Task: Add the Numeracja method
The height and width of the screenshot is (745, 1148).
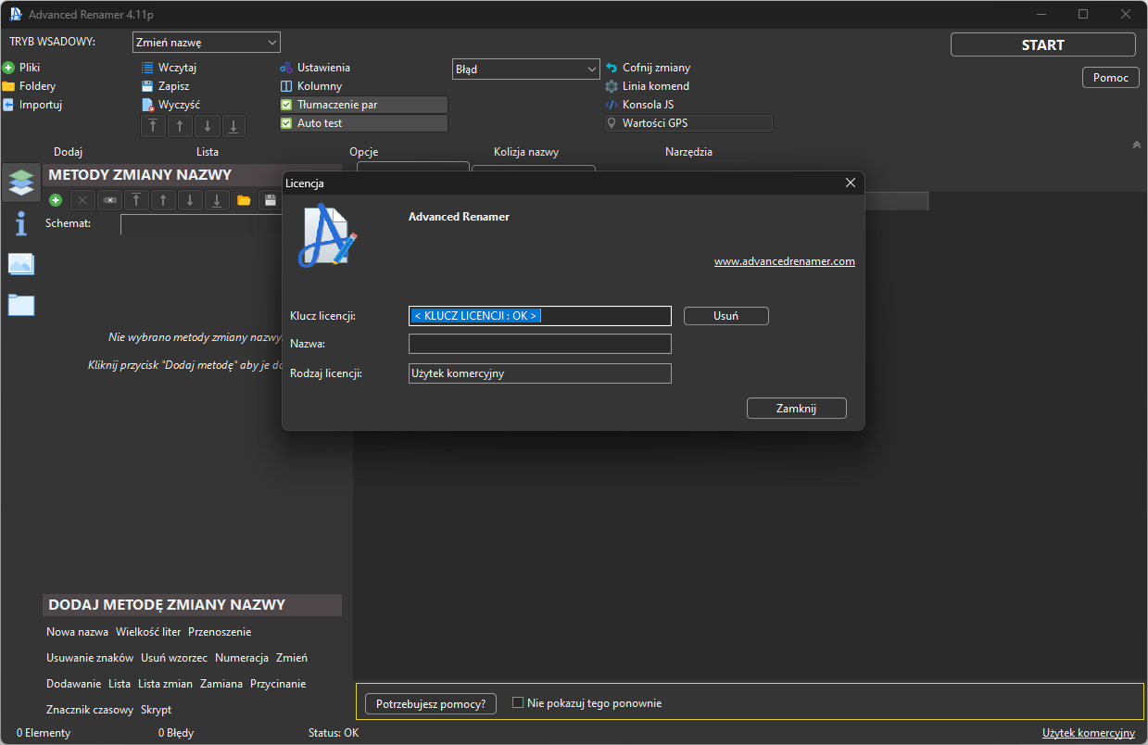Action: click(242, 658)
